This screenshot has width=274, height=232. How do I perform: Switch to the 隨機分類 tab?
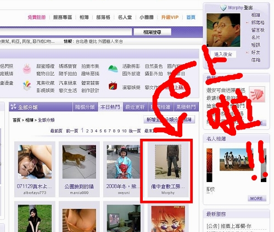tap(85, 107)
